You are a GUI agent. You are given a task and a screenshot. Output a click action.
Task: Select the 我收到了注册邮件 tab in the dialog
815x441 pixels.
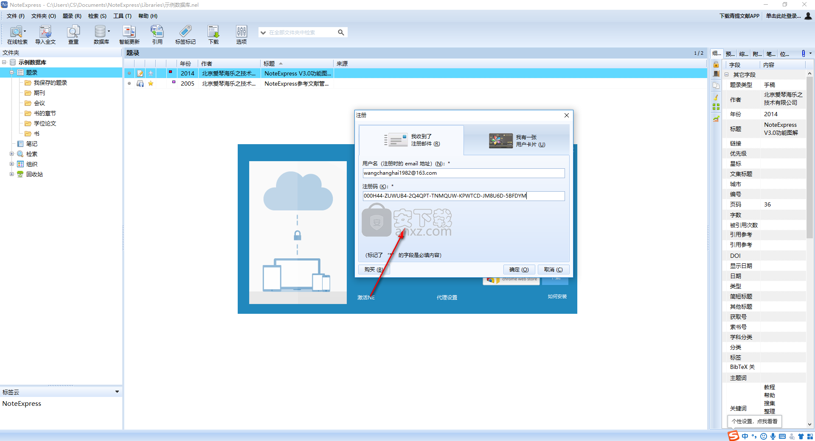point(411,140)
